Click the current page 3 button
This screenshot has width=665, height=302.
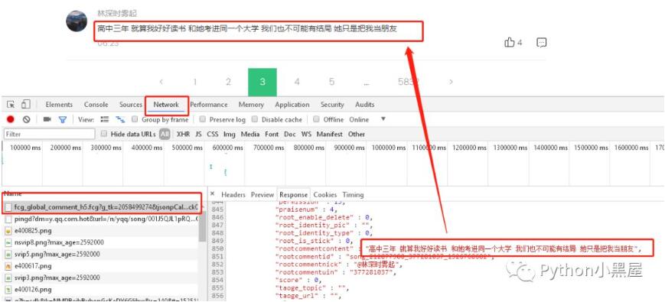[x=262, y=82]
